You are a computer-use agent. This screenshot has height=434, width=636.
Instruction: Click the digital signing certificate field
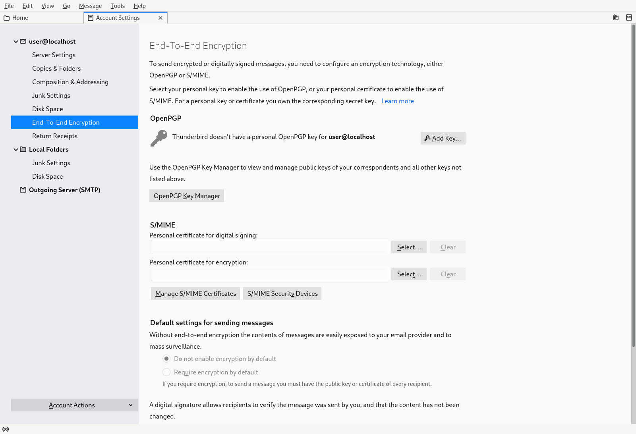coord(269,247)
